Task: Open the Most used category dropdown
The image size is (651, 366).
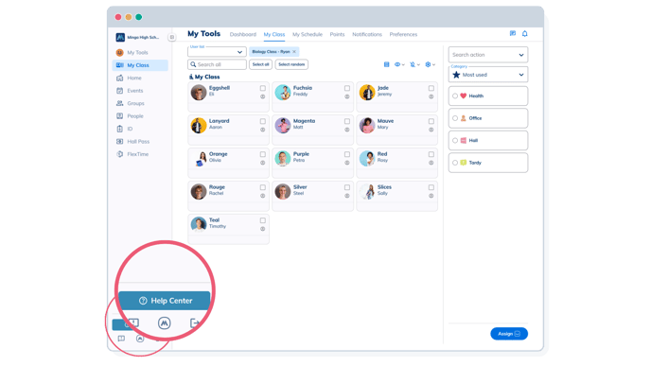Action: coord(488,75)
